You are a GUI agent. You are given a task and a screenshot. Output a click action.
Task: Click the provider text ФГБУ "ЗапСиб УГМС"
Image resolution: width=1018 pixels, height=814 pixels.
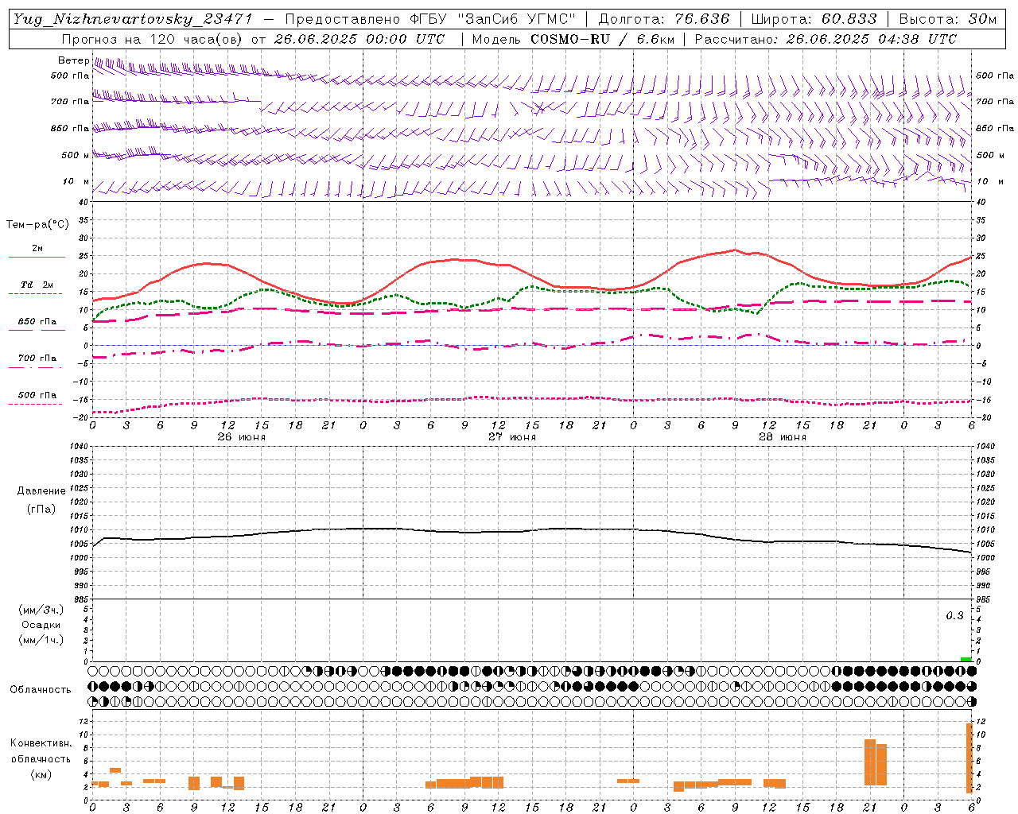(491, 19)
